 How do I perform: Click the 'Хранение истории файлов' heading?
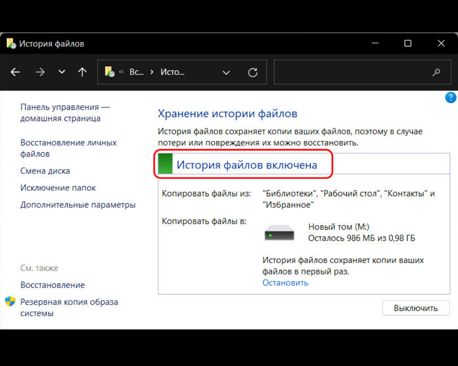click(228, 113)
